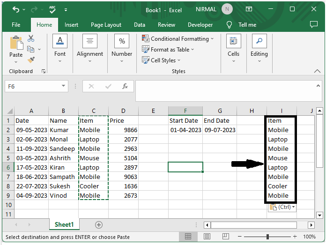Screen dimensions: 326x245
Task: Switch to Normal view in status bar
Action: (188, 237)
